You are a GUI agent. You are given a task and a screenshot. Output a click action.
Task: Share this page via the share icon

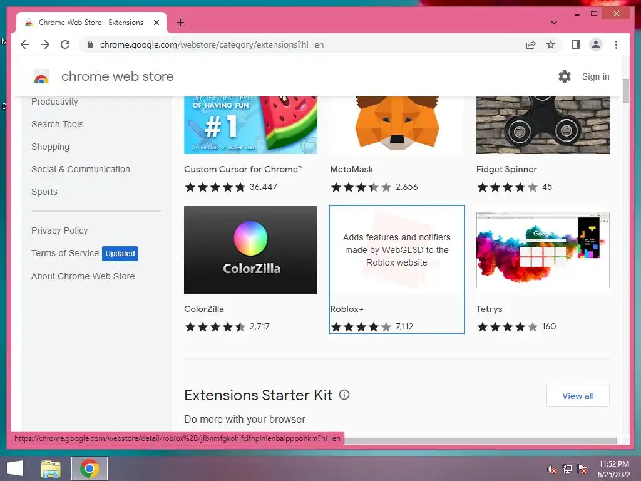531,44
